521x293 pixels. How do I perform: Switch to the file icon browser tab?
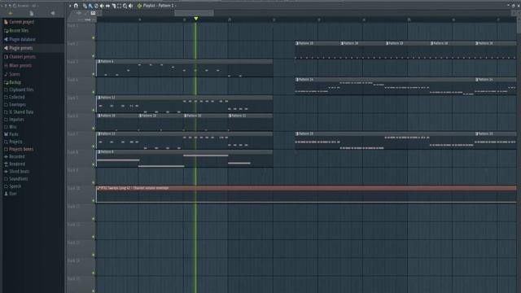pos(31,13)
